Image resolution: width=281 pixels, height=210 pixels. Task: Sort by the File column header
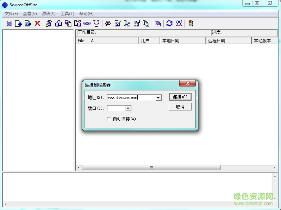pos(107,41)
